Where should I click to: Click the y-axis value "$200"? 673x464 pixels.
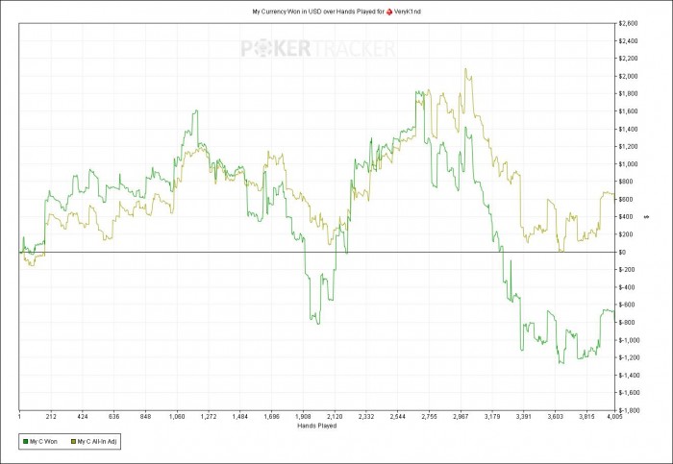[x=627, y=234]
